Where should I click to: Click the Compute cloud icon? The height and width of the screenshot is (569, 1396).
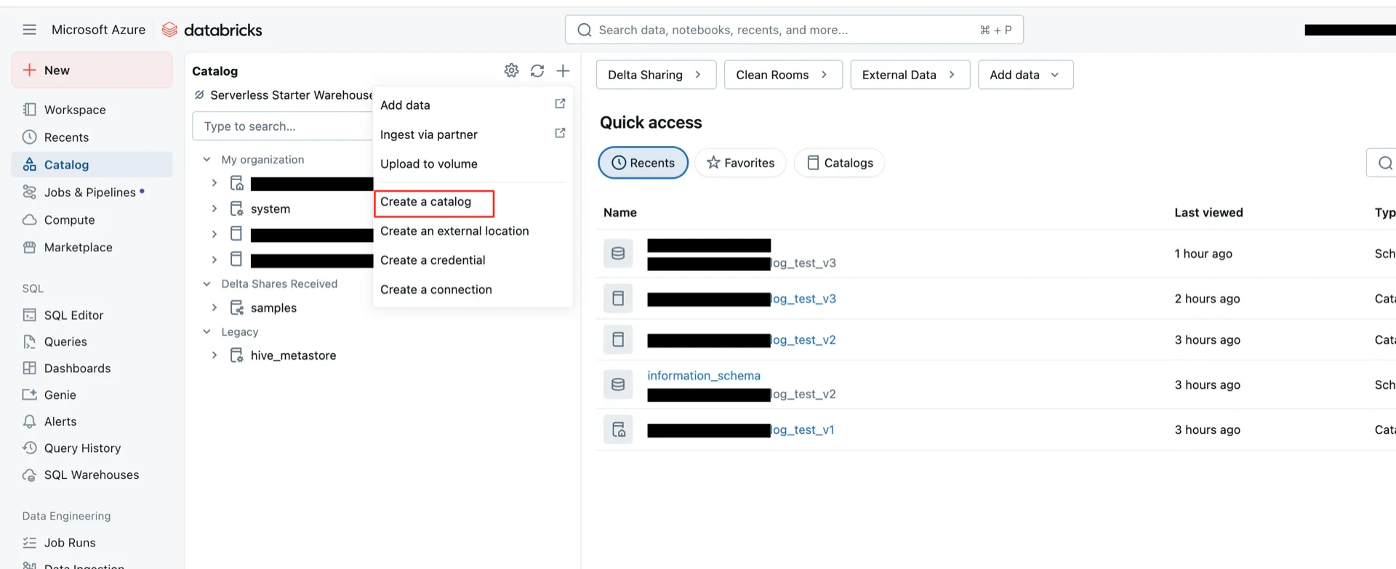pyautogui.click(x=29, y=219)
